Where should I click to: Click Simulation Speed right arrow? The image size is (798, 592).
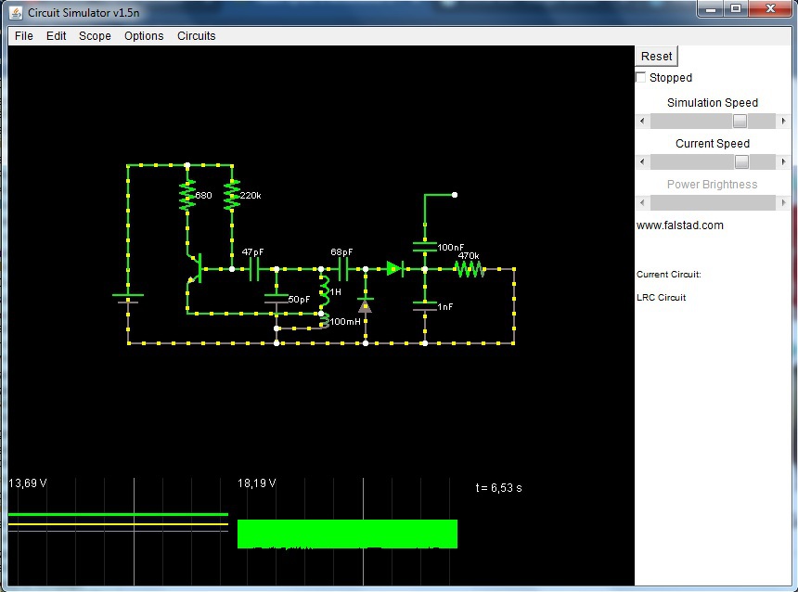[x=783, y=122]
